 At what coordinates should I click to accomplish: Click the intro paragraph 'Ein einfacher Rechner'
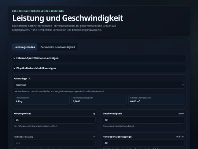click(x=64, y=28)
